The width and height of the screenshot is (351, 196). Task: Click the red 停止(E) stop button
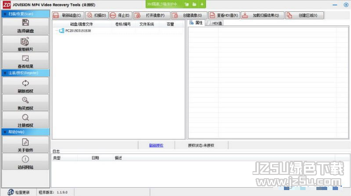click(120, 16)
